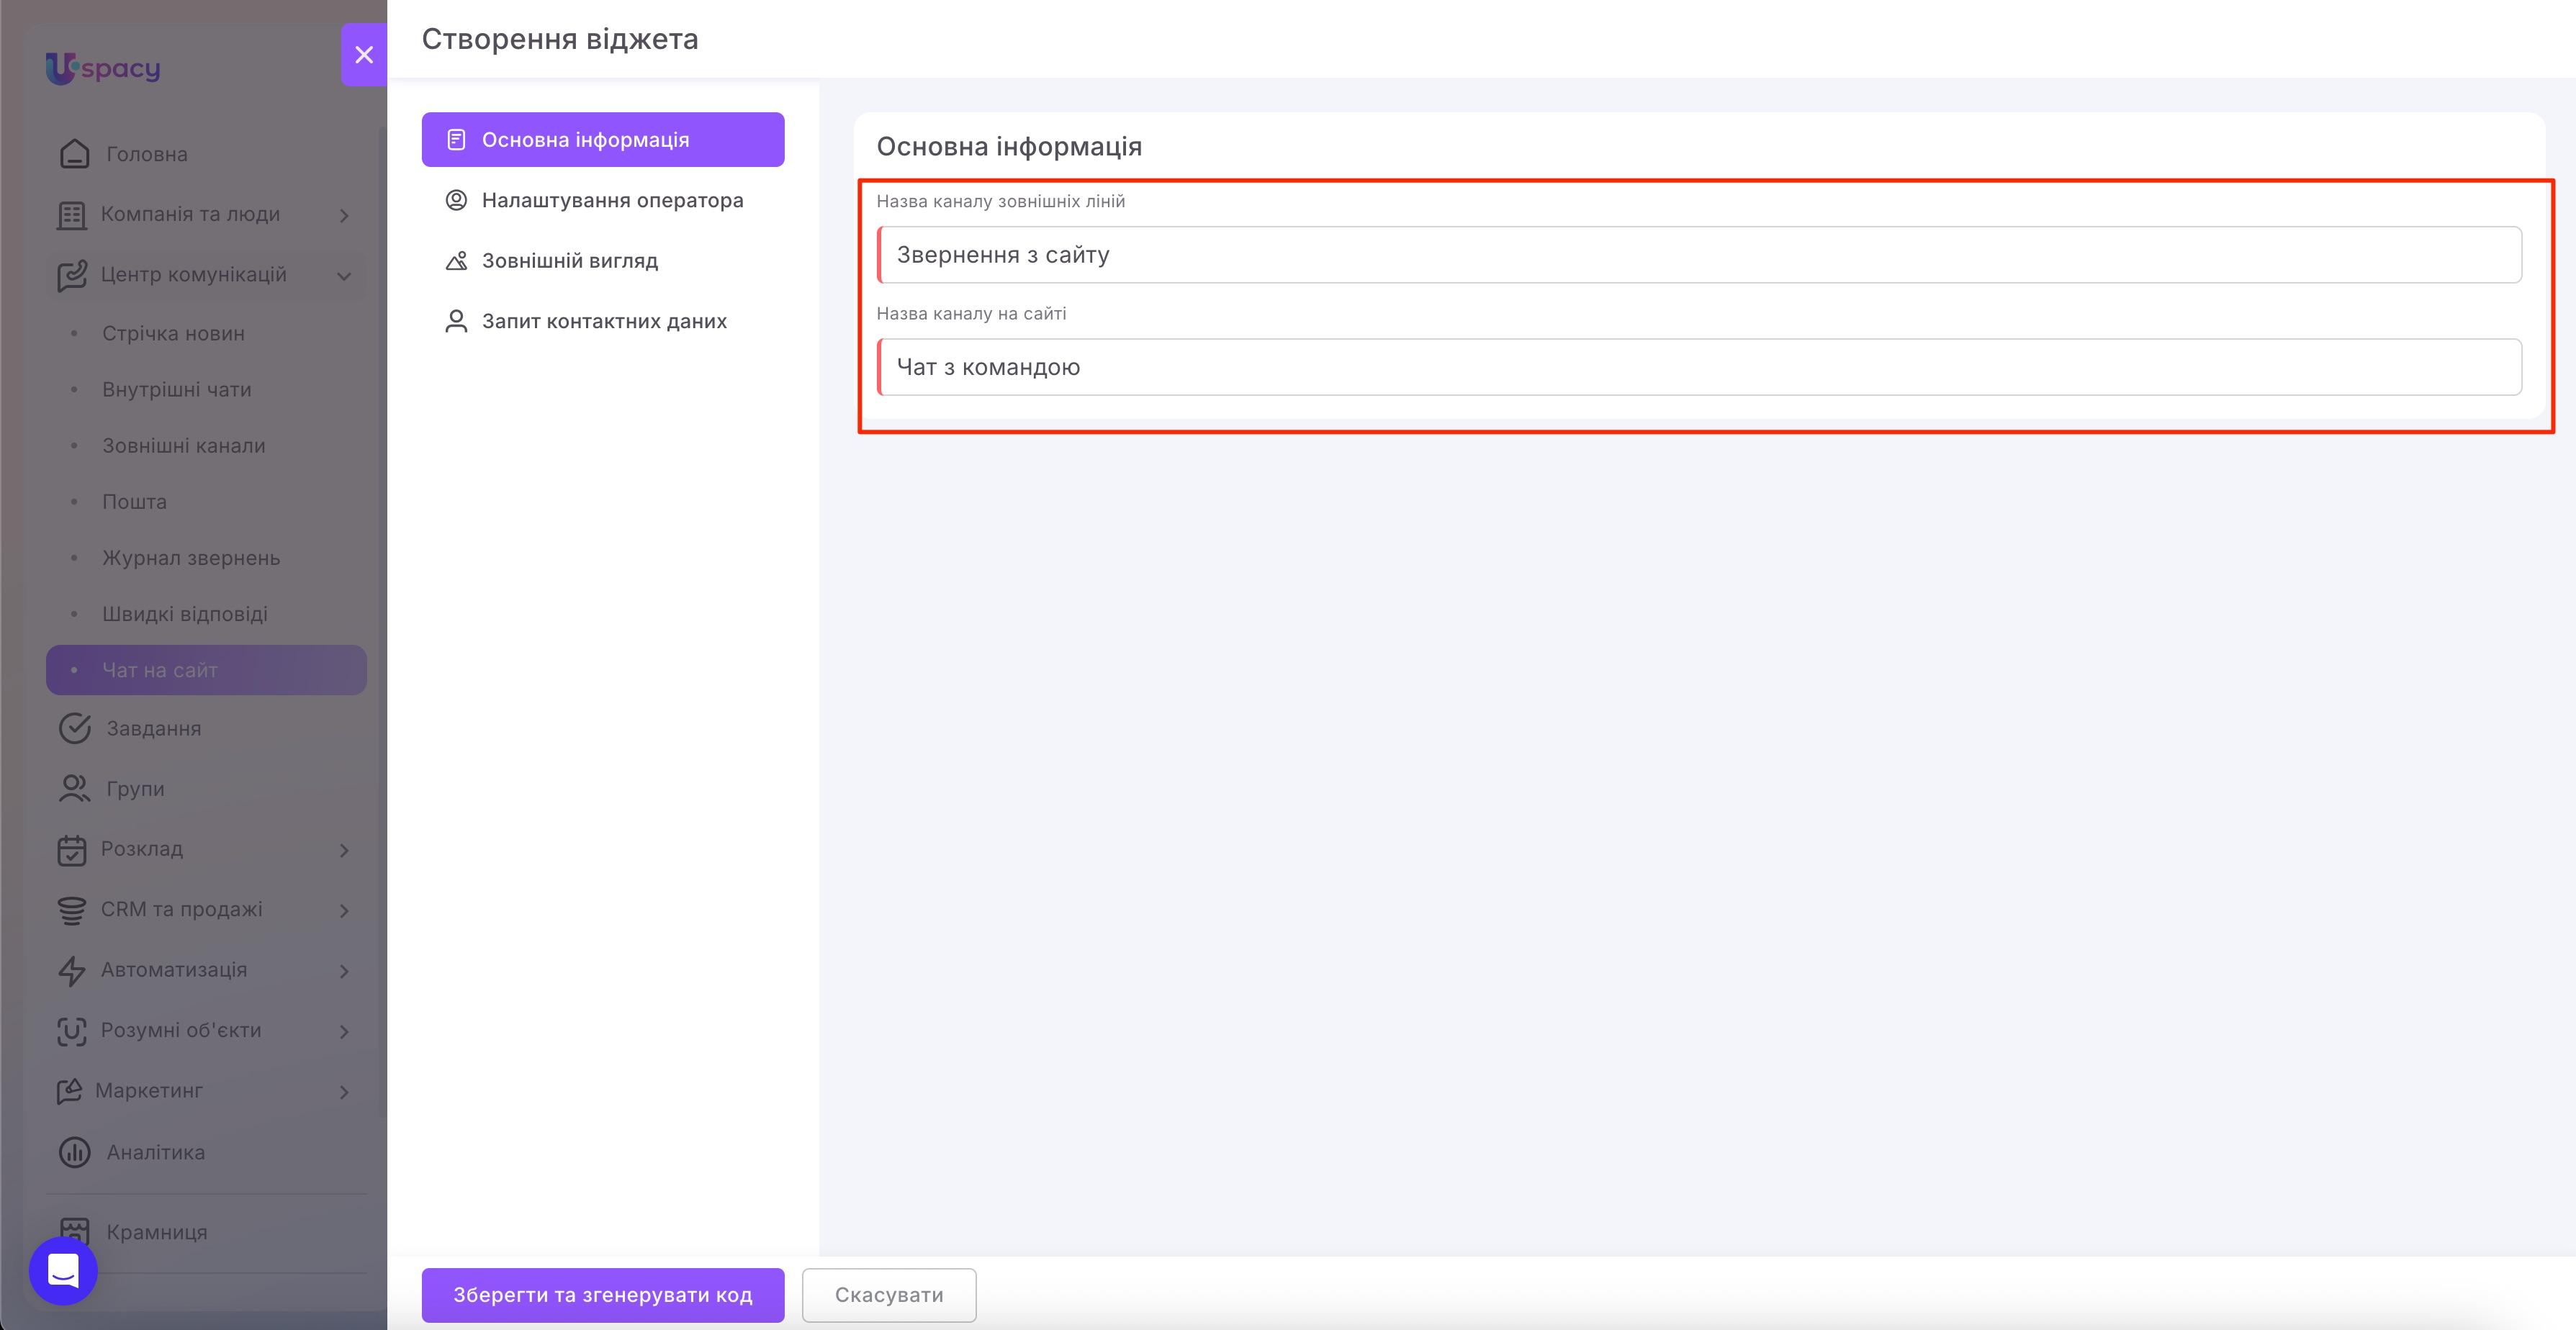Click the Uspacy logo

coord(103,68)
